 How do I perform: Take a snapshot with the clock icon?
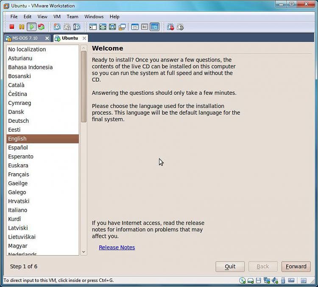coord(57,27)
